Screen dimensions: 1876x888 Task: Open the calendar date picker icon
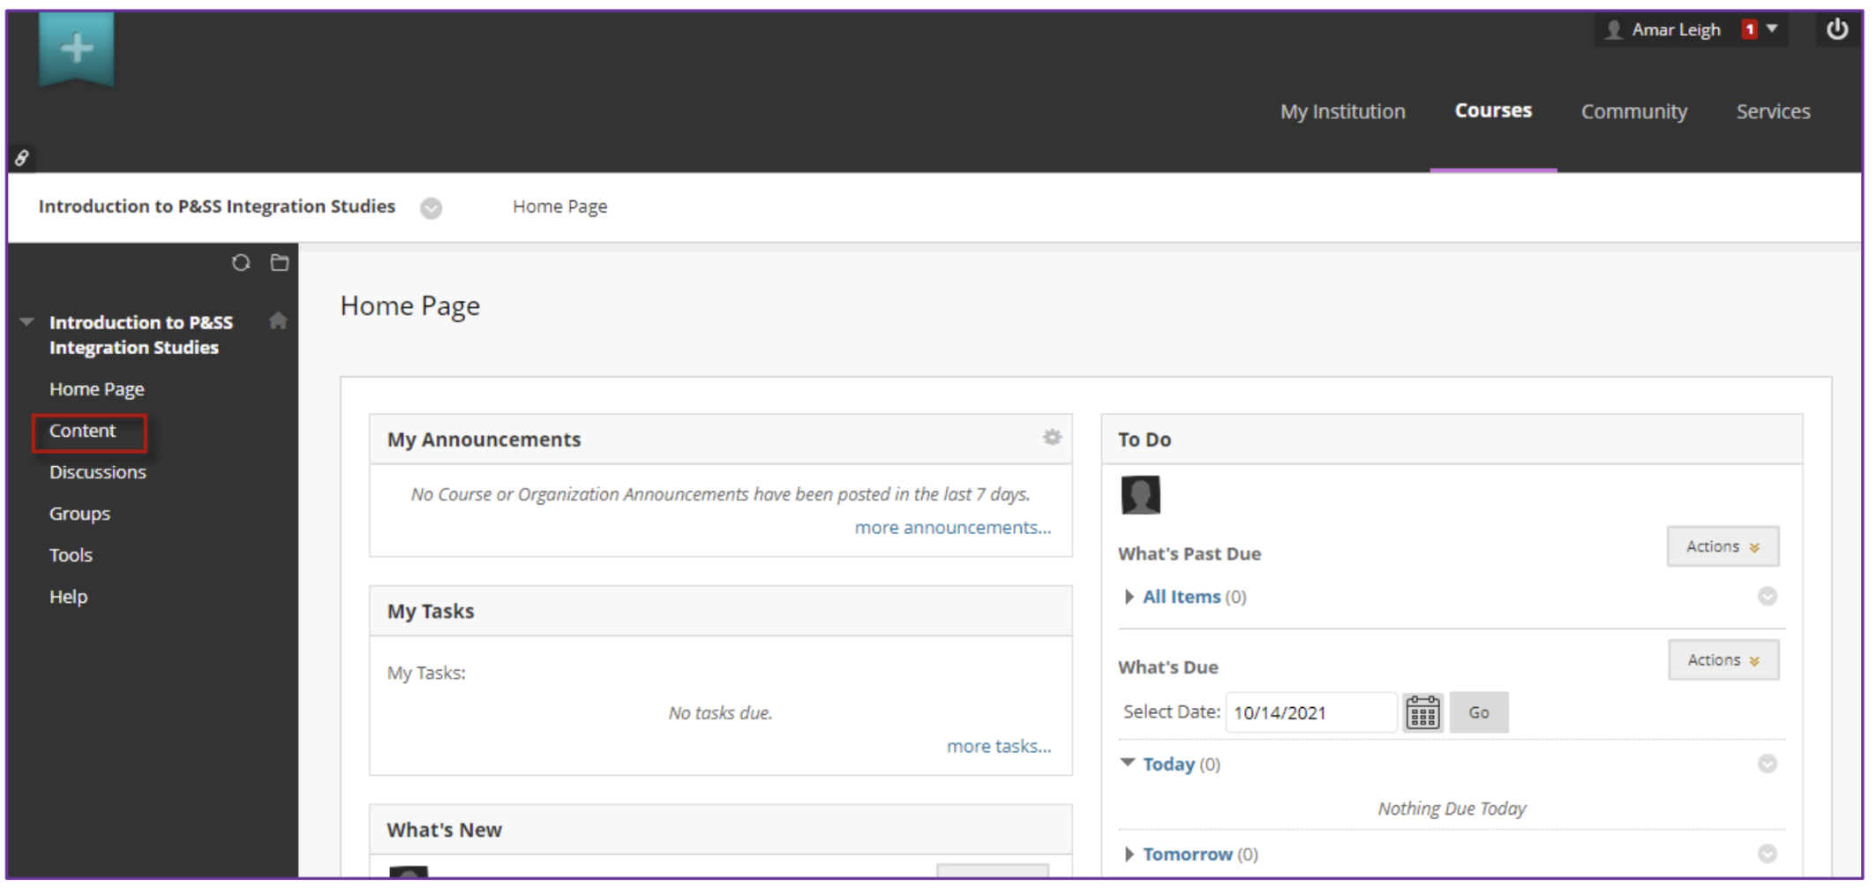pyautogui.click(x=1422, y=712)
